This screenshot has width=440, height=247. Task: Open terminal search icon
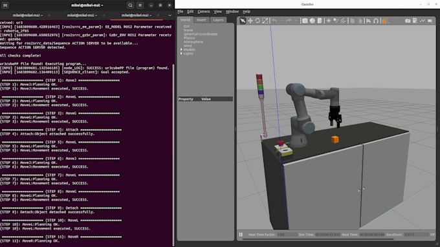tap(130, 5)
